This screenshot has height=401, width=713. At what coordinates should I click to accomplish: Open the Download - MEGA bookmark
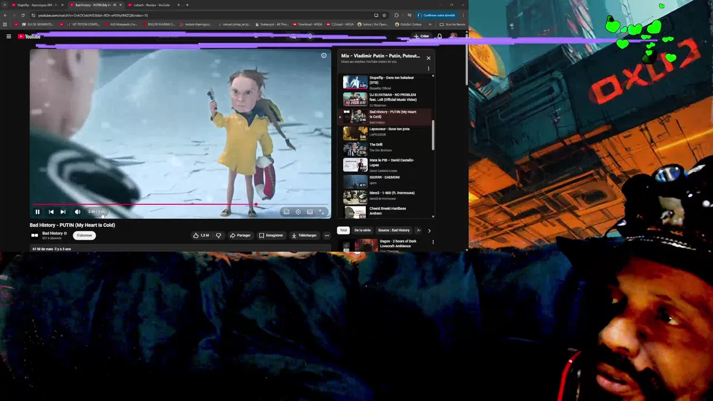[x=308, y=24]
